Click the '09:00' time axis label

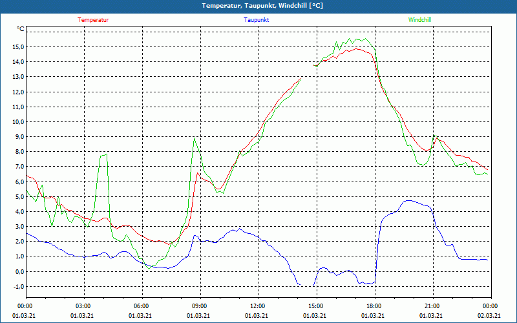[200, 306]
